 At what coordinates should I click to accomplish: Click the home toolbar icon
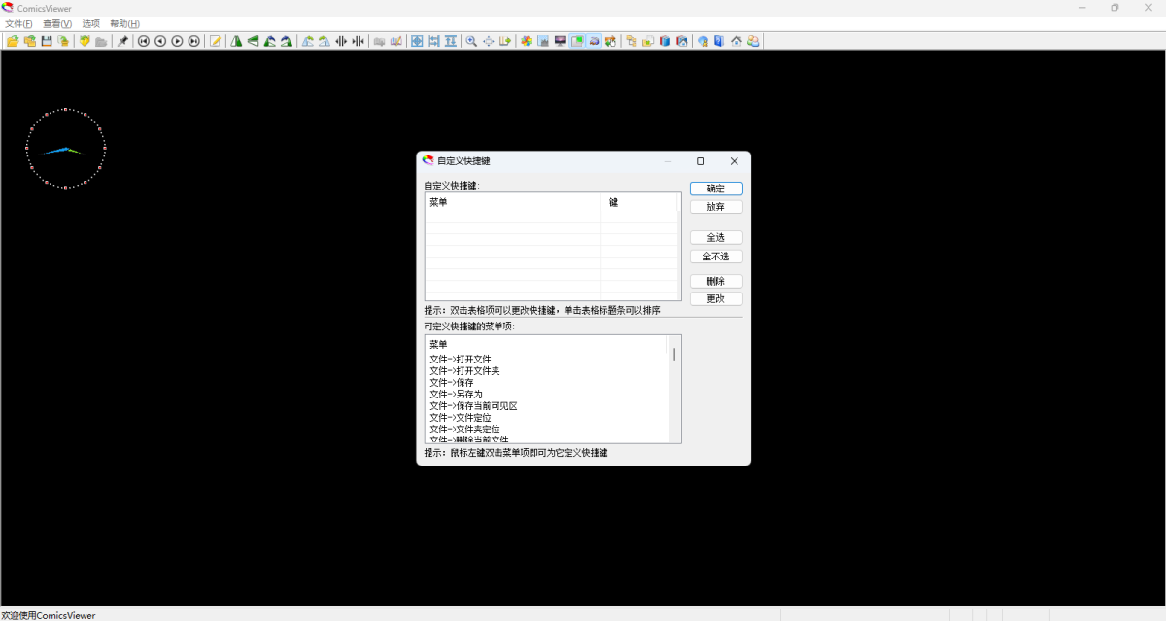click(737, 41)
